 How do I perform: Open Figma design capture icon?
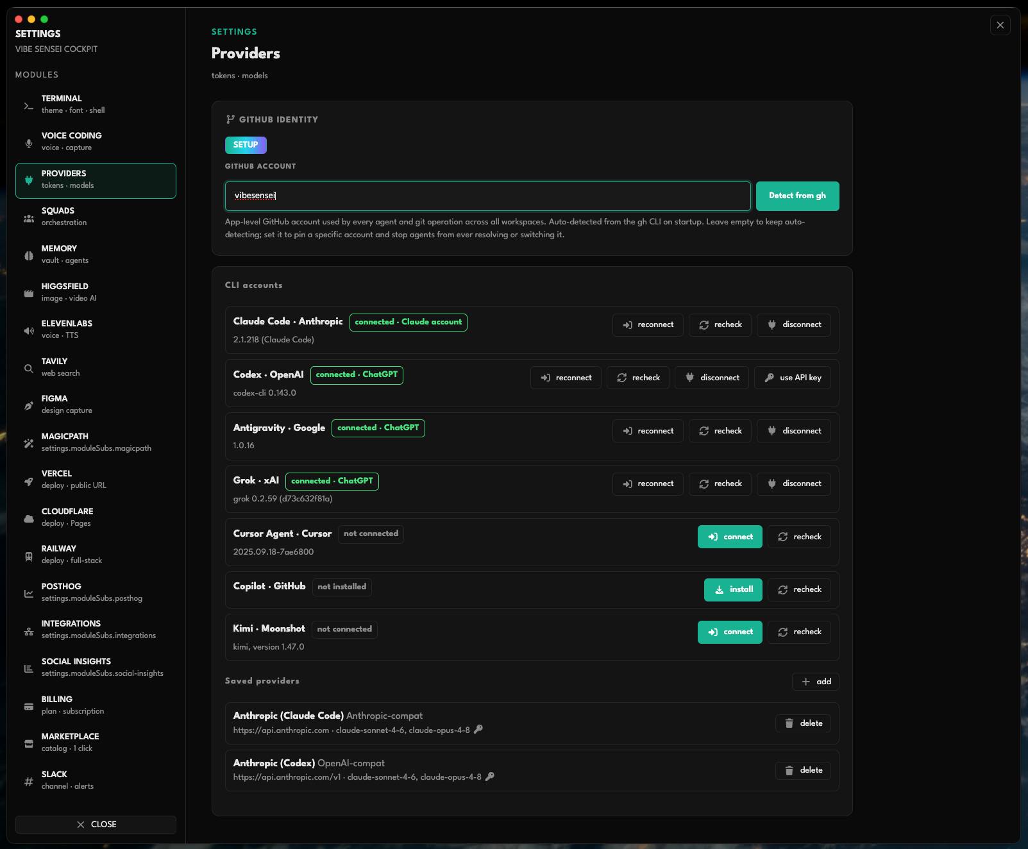(x=28, y=406)
